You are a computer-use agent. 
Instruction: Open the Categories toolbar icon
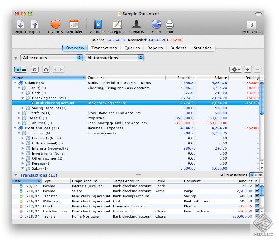(x=117, y=25)
